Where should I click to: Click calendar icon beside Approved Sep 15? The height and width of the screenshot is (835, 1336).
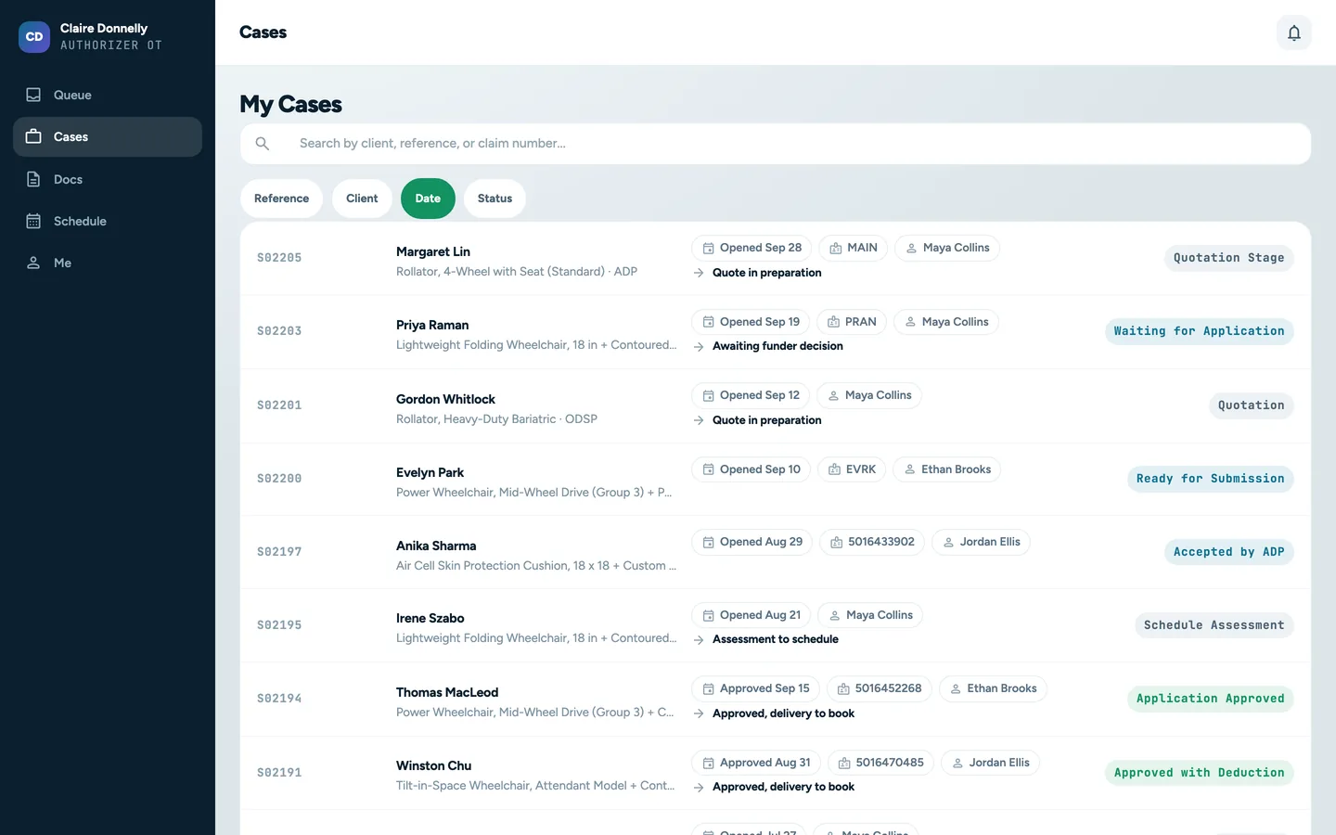(708, 689)
